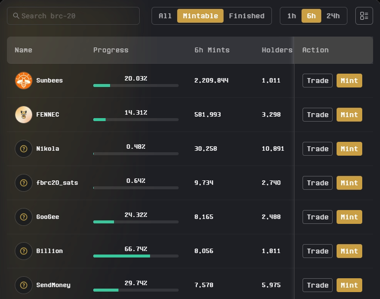Switch timeframe to 6h
The width and height of the screenshot is (380, 299).
tap(311, 16)
